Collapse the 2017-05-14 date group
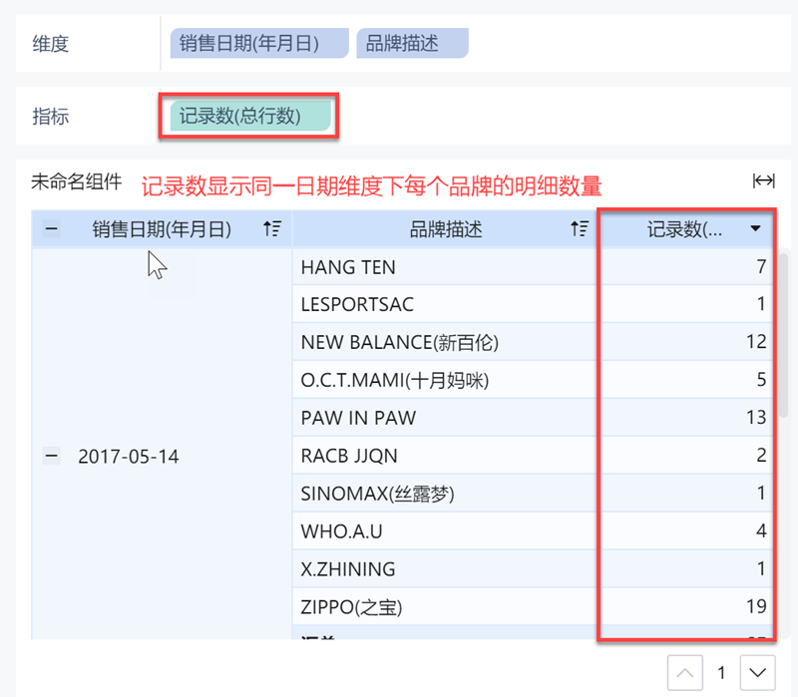798x697 pixels. point(51,456)
